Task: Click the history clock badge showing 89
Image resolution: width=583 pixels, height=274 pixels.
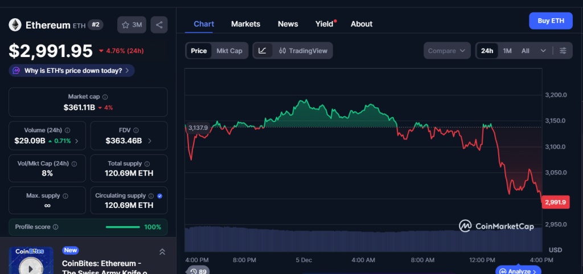Action: 198,271
